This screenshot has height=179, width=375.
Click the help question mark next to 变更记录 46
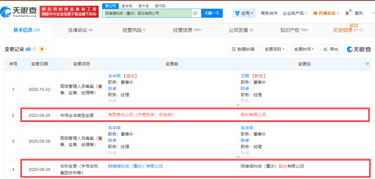(34, 49)
